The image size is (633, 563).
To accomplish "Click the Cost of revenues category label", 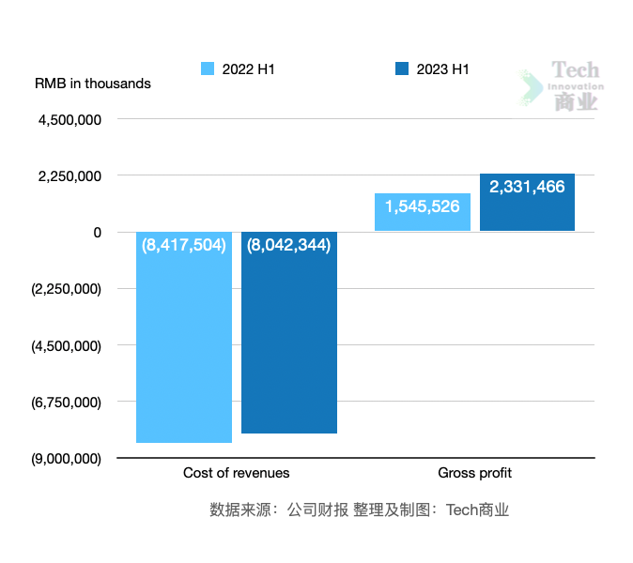I will [236, 473].
